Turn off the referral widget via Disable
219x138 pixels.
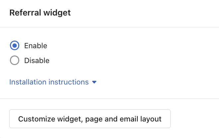(x=15, y=61)
